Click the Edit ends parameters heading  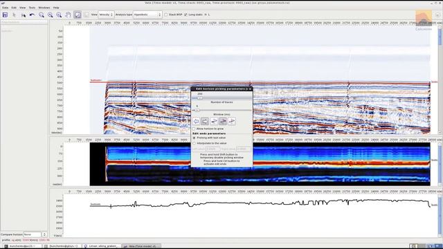coord(209,133)
